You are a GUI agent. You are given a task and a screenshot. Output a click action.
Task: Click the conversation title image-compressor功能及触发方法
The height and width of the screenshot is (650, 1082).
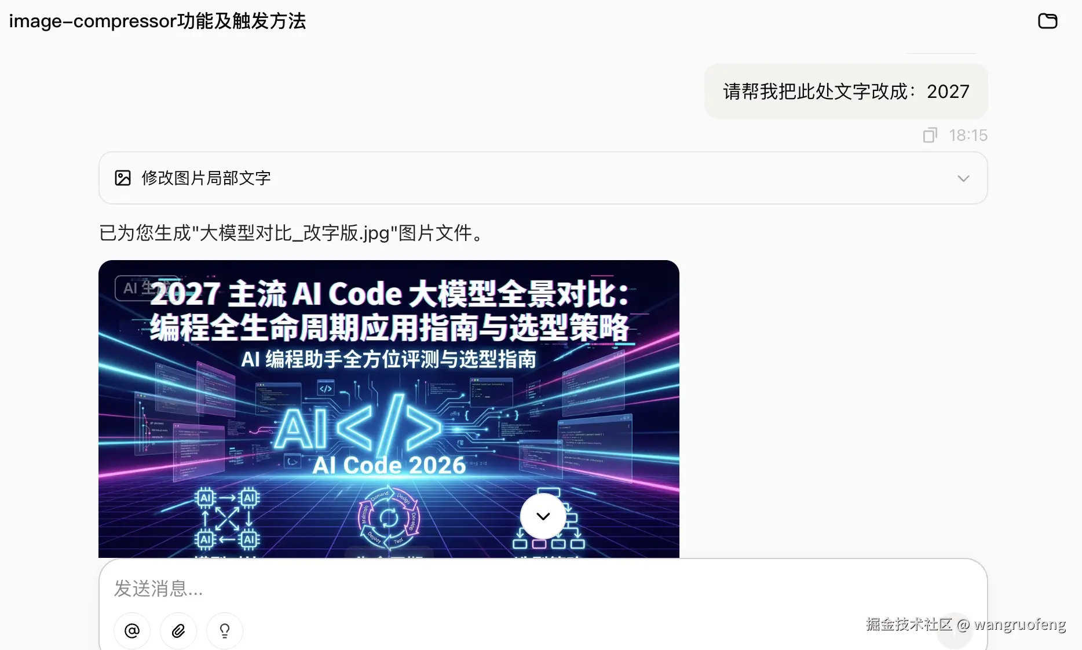158,21
